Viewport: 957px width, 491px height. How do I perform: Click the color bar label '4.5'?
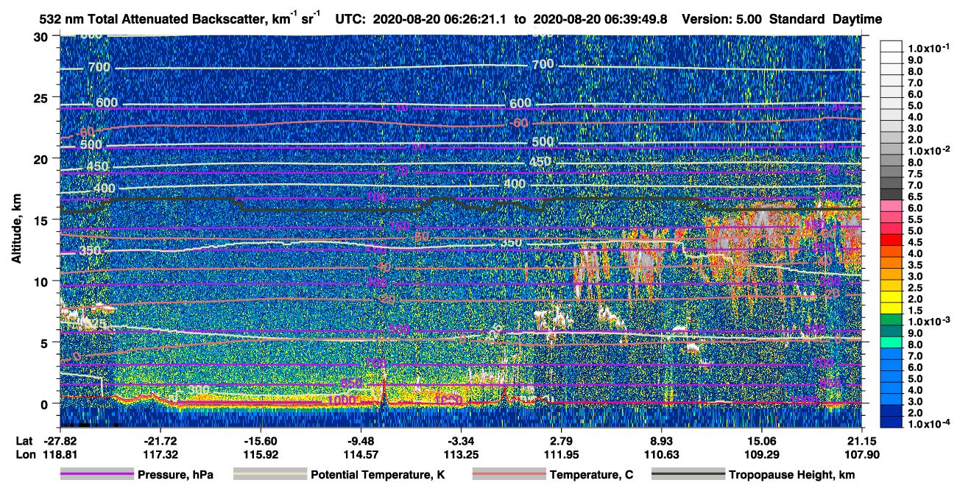click(x=916, y=242)
